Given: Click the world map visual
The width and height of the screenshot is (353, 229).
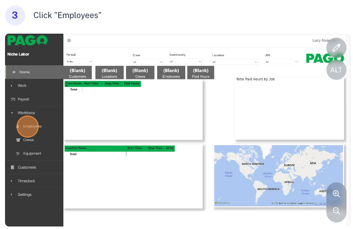Looking at the screenshot, I should [278, 175].
